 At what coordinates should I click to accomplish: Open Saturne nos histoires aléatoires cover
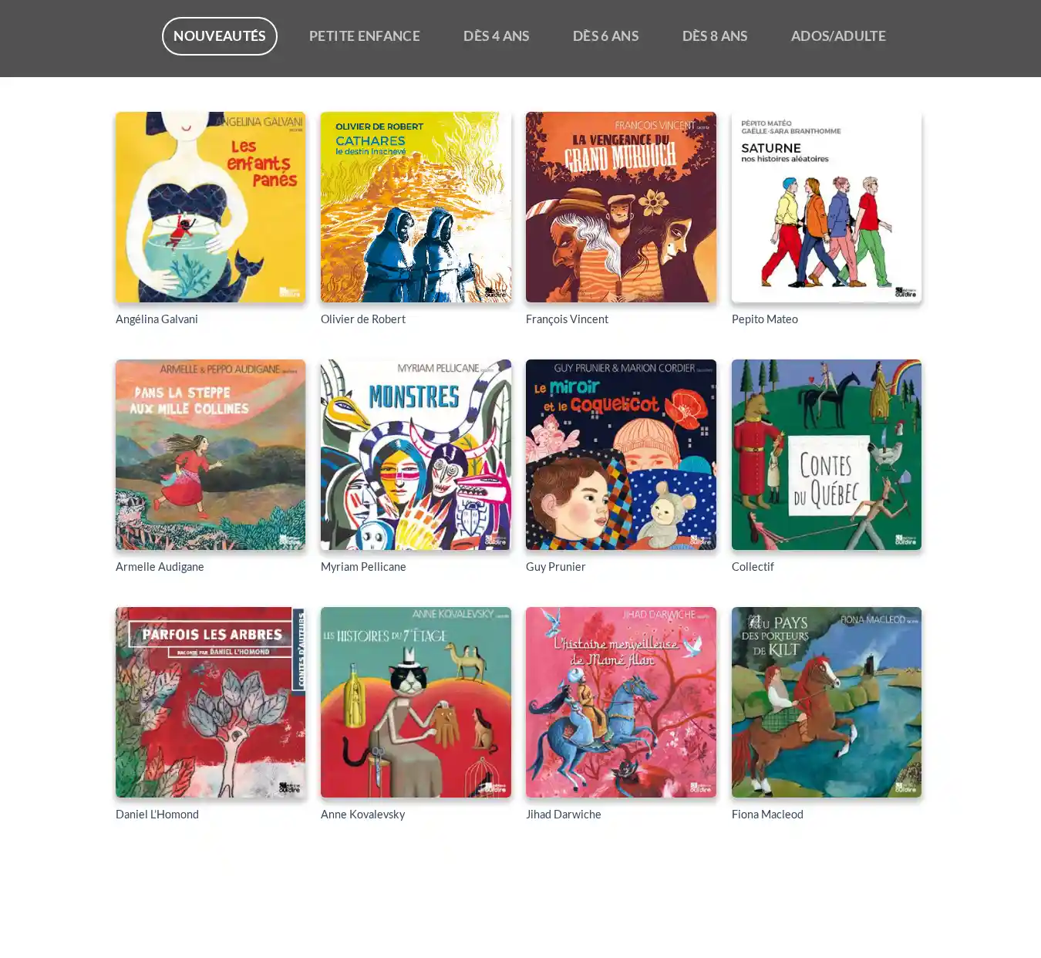point(827,207)
